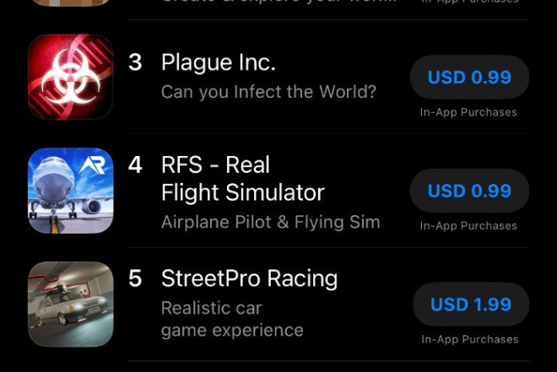Purchase RFS with its USD 0.99 button

(x=469, y=191)
